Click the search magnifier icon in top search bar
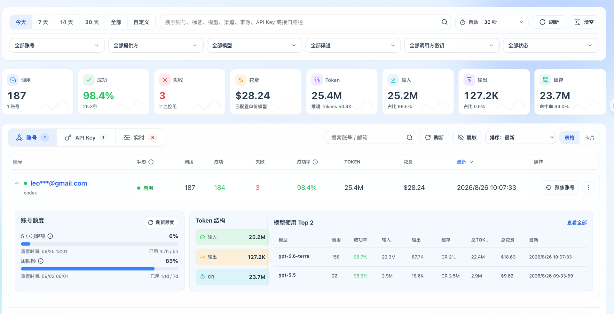The width and height of the screenshot is (614, 314). pos(444,22)
